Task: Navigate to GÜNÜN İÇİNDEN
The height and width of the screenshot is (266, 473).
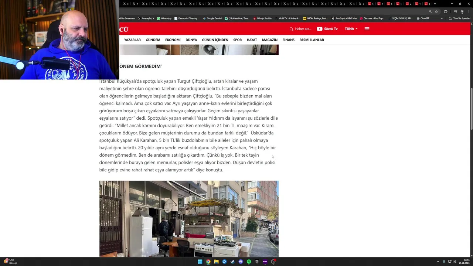Action: (x=215, y=40)
